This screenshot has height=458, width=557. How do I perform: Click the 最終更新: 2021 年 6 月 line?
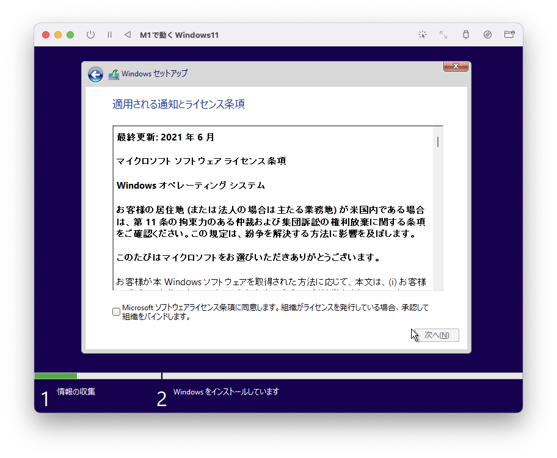pyautogui.click(x=166, y=137)
